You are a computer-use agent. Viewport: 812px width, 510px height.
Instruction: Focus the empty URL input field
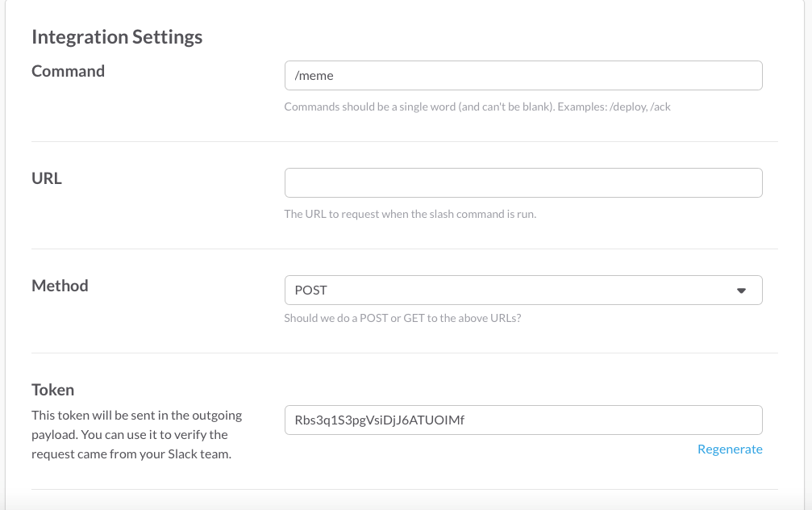tap(523, 182)
